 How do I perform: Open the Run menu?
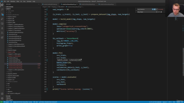point(24,1)
